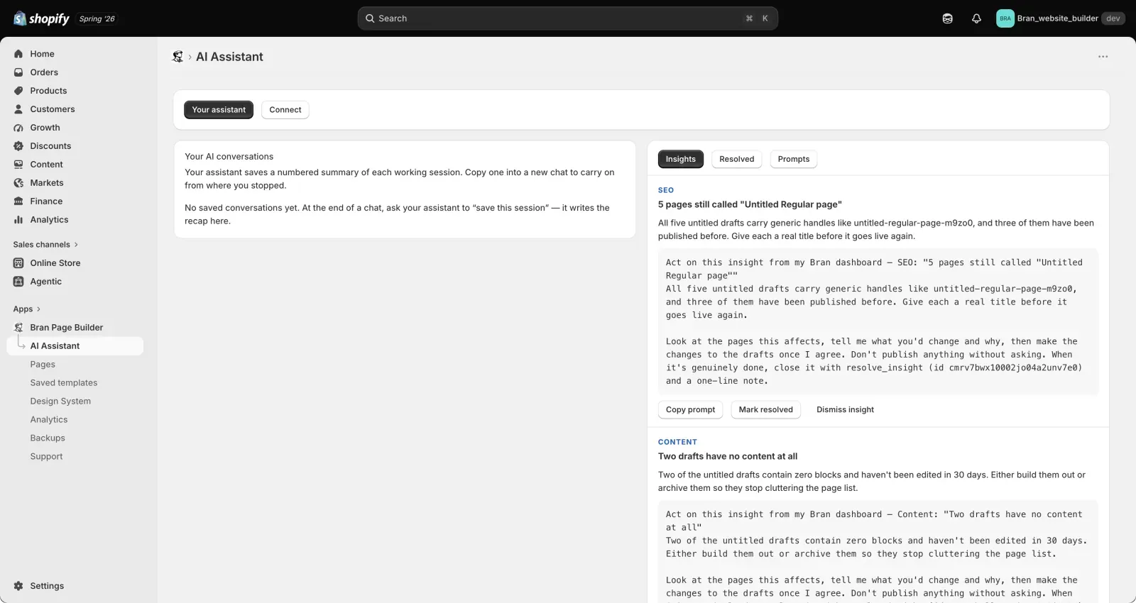Expand the Apps section
Viewport: 1136px width, 603px height.
coord(27,309)
